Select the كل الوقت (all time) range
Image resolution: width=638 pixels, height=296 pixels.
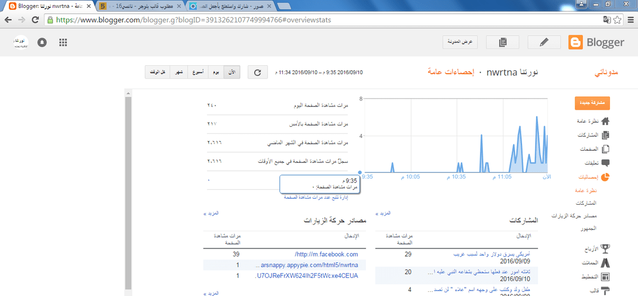[158, 72]
